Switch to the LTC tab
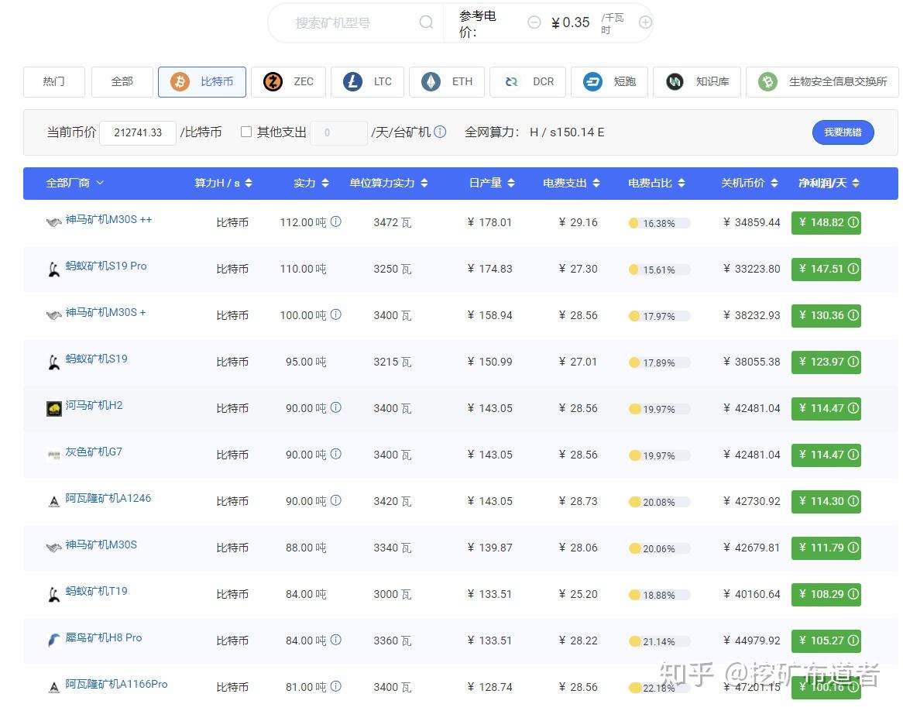903x711 pixels. coord(367,82)
